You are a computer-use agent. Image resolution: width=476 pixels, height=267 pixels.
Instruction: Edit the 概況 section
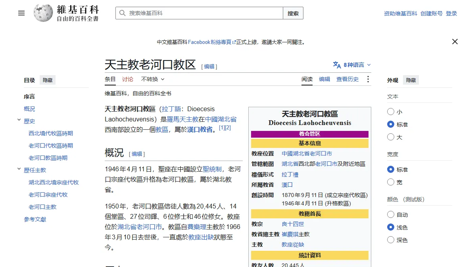click(x=137, y=154)
